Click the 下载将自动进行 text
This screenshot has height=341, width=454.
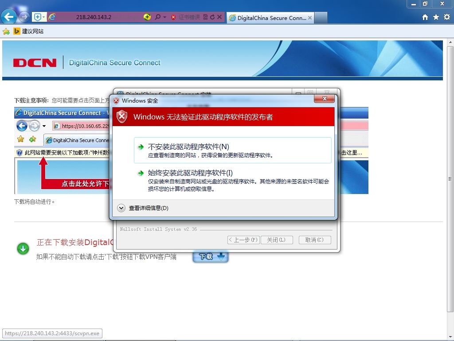click(x=34, y=202)
